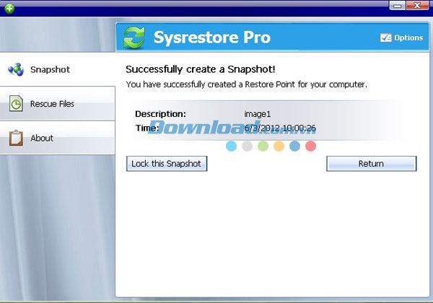This screenshot has height=303, width=433.
Task: Click the Snapshot molecule icon in sidebar
Action: click(x=16, y=69)
